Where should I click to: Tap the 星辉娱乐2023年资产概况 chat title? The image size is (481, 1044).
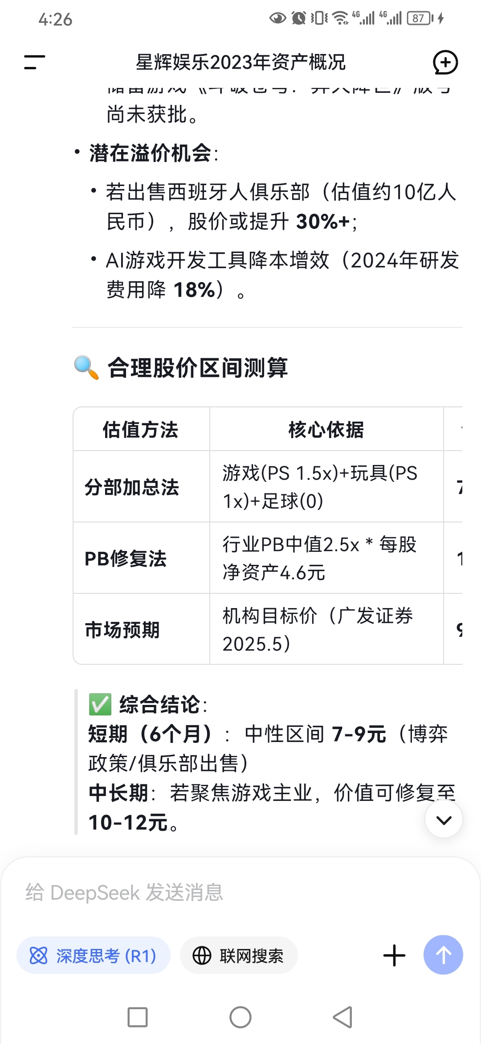click(x=240, y=62)
